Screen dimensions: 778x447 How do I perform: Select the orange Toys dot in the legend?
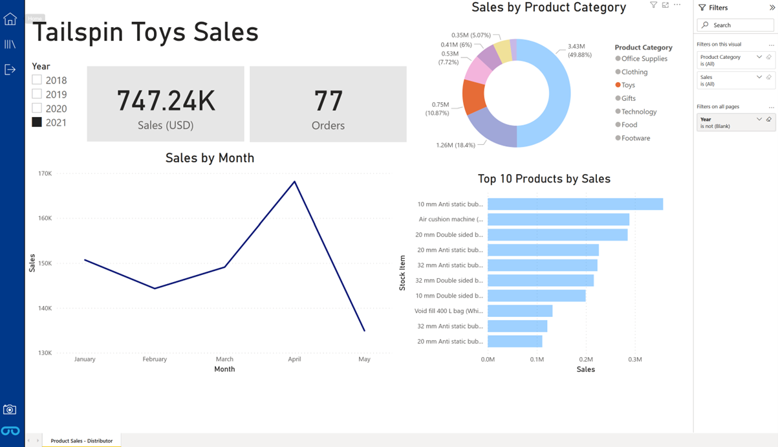pos(619,85)
